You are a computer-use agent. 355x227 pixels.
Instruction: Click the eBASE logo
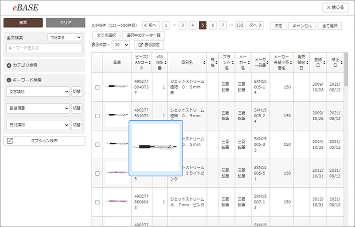(25, 8)
